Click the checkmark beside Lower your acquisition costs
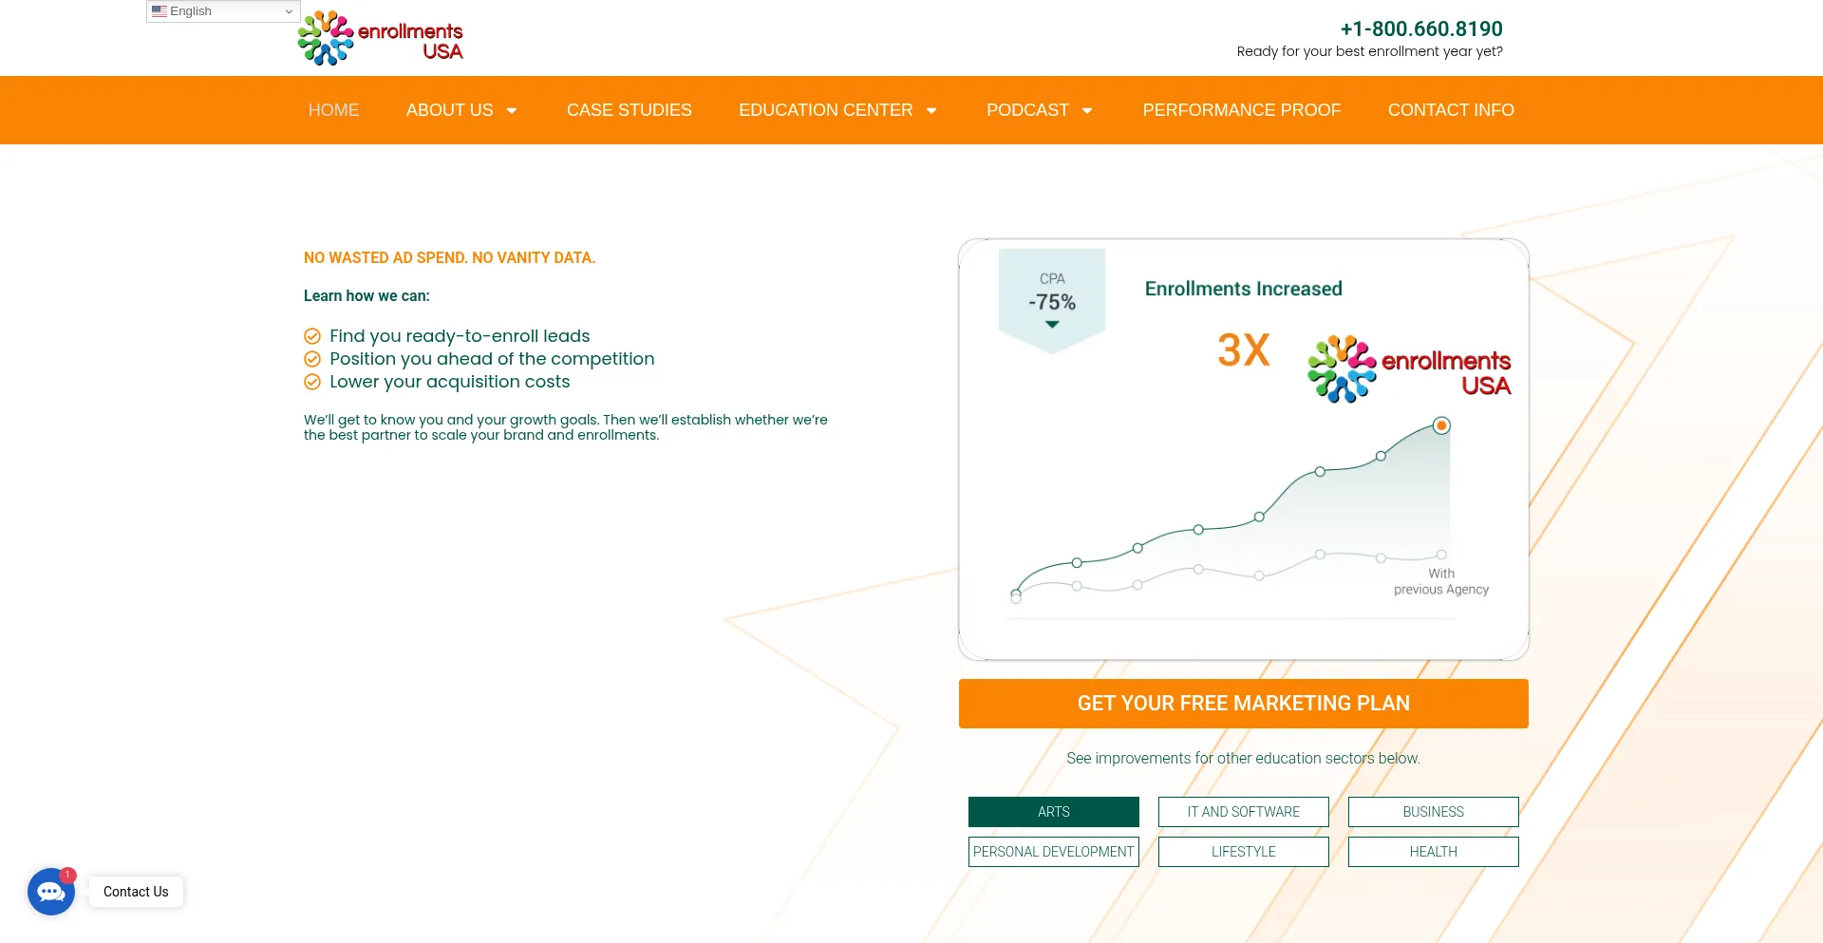The height and width of the screenshot is (943, 1823). point(312,382)
